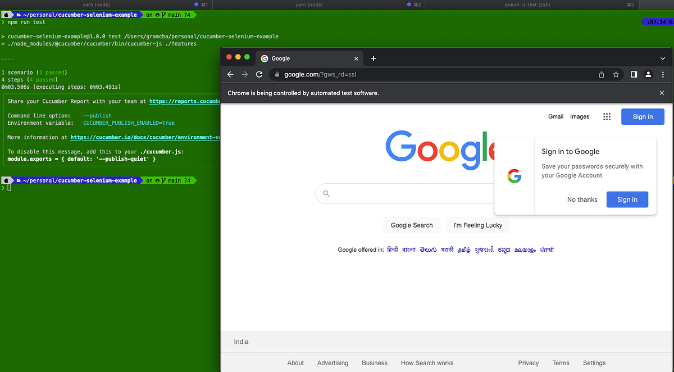Select the हिन्दी language link

pyautogui.click(x=392, y=249)
